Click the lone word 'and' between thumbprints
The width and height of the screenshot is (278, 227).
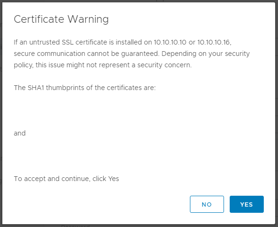tap(20, 133)
